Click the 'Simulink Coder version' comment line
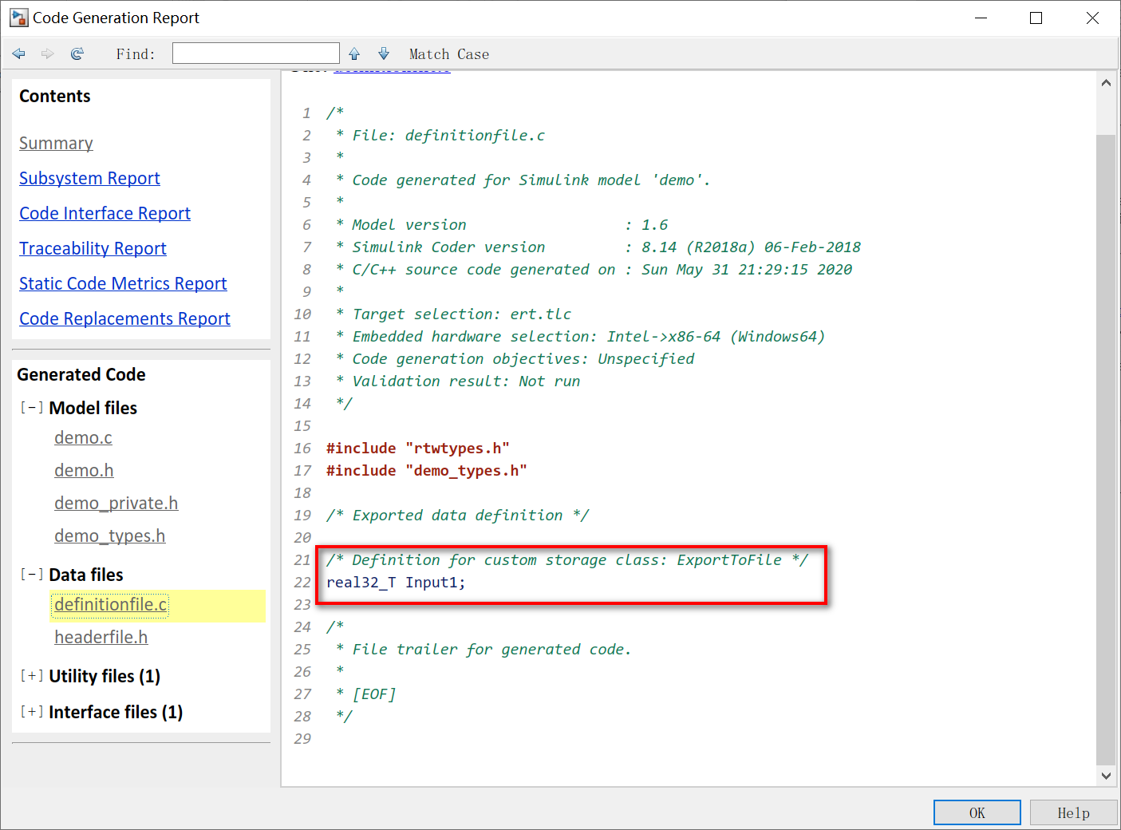The image size is (1121, 830). pyautogui.click(x=598, y=247)
